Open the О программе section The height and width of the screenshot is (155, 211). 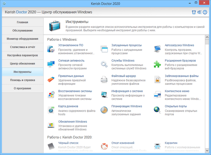point(22,88)
